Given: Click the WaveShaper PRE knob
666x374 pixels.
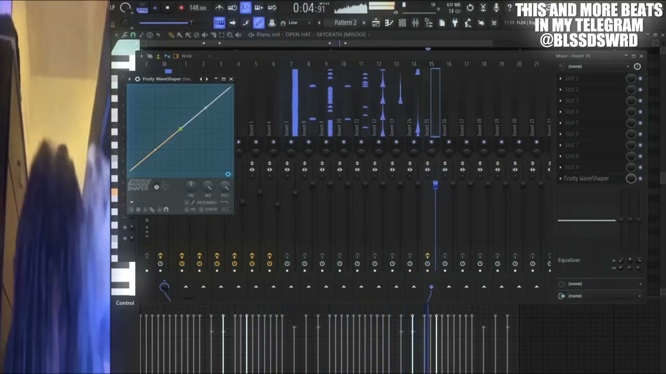Looking at the screenshot, I should coord(191,185).
